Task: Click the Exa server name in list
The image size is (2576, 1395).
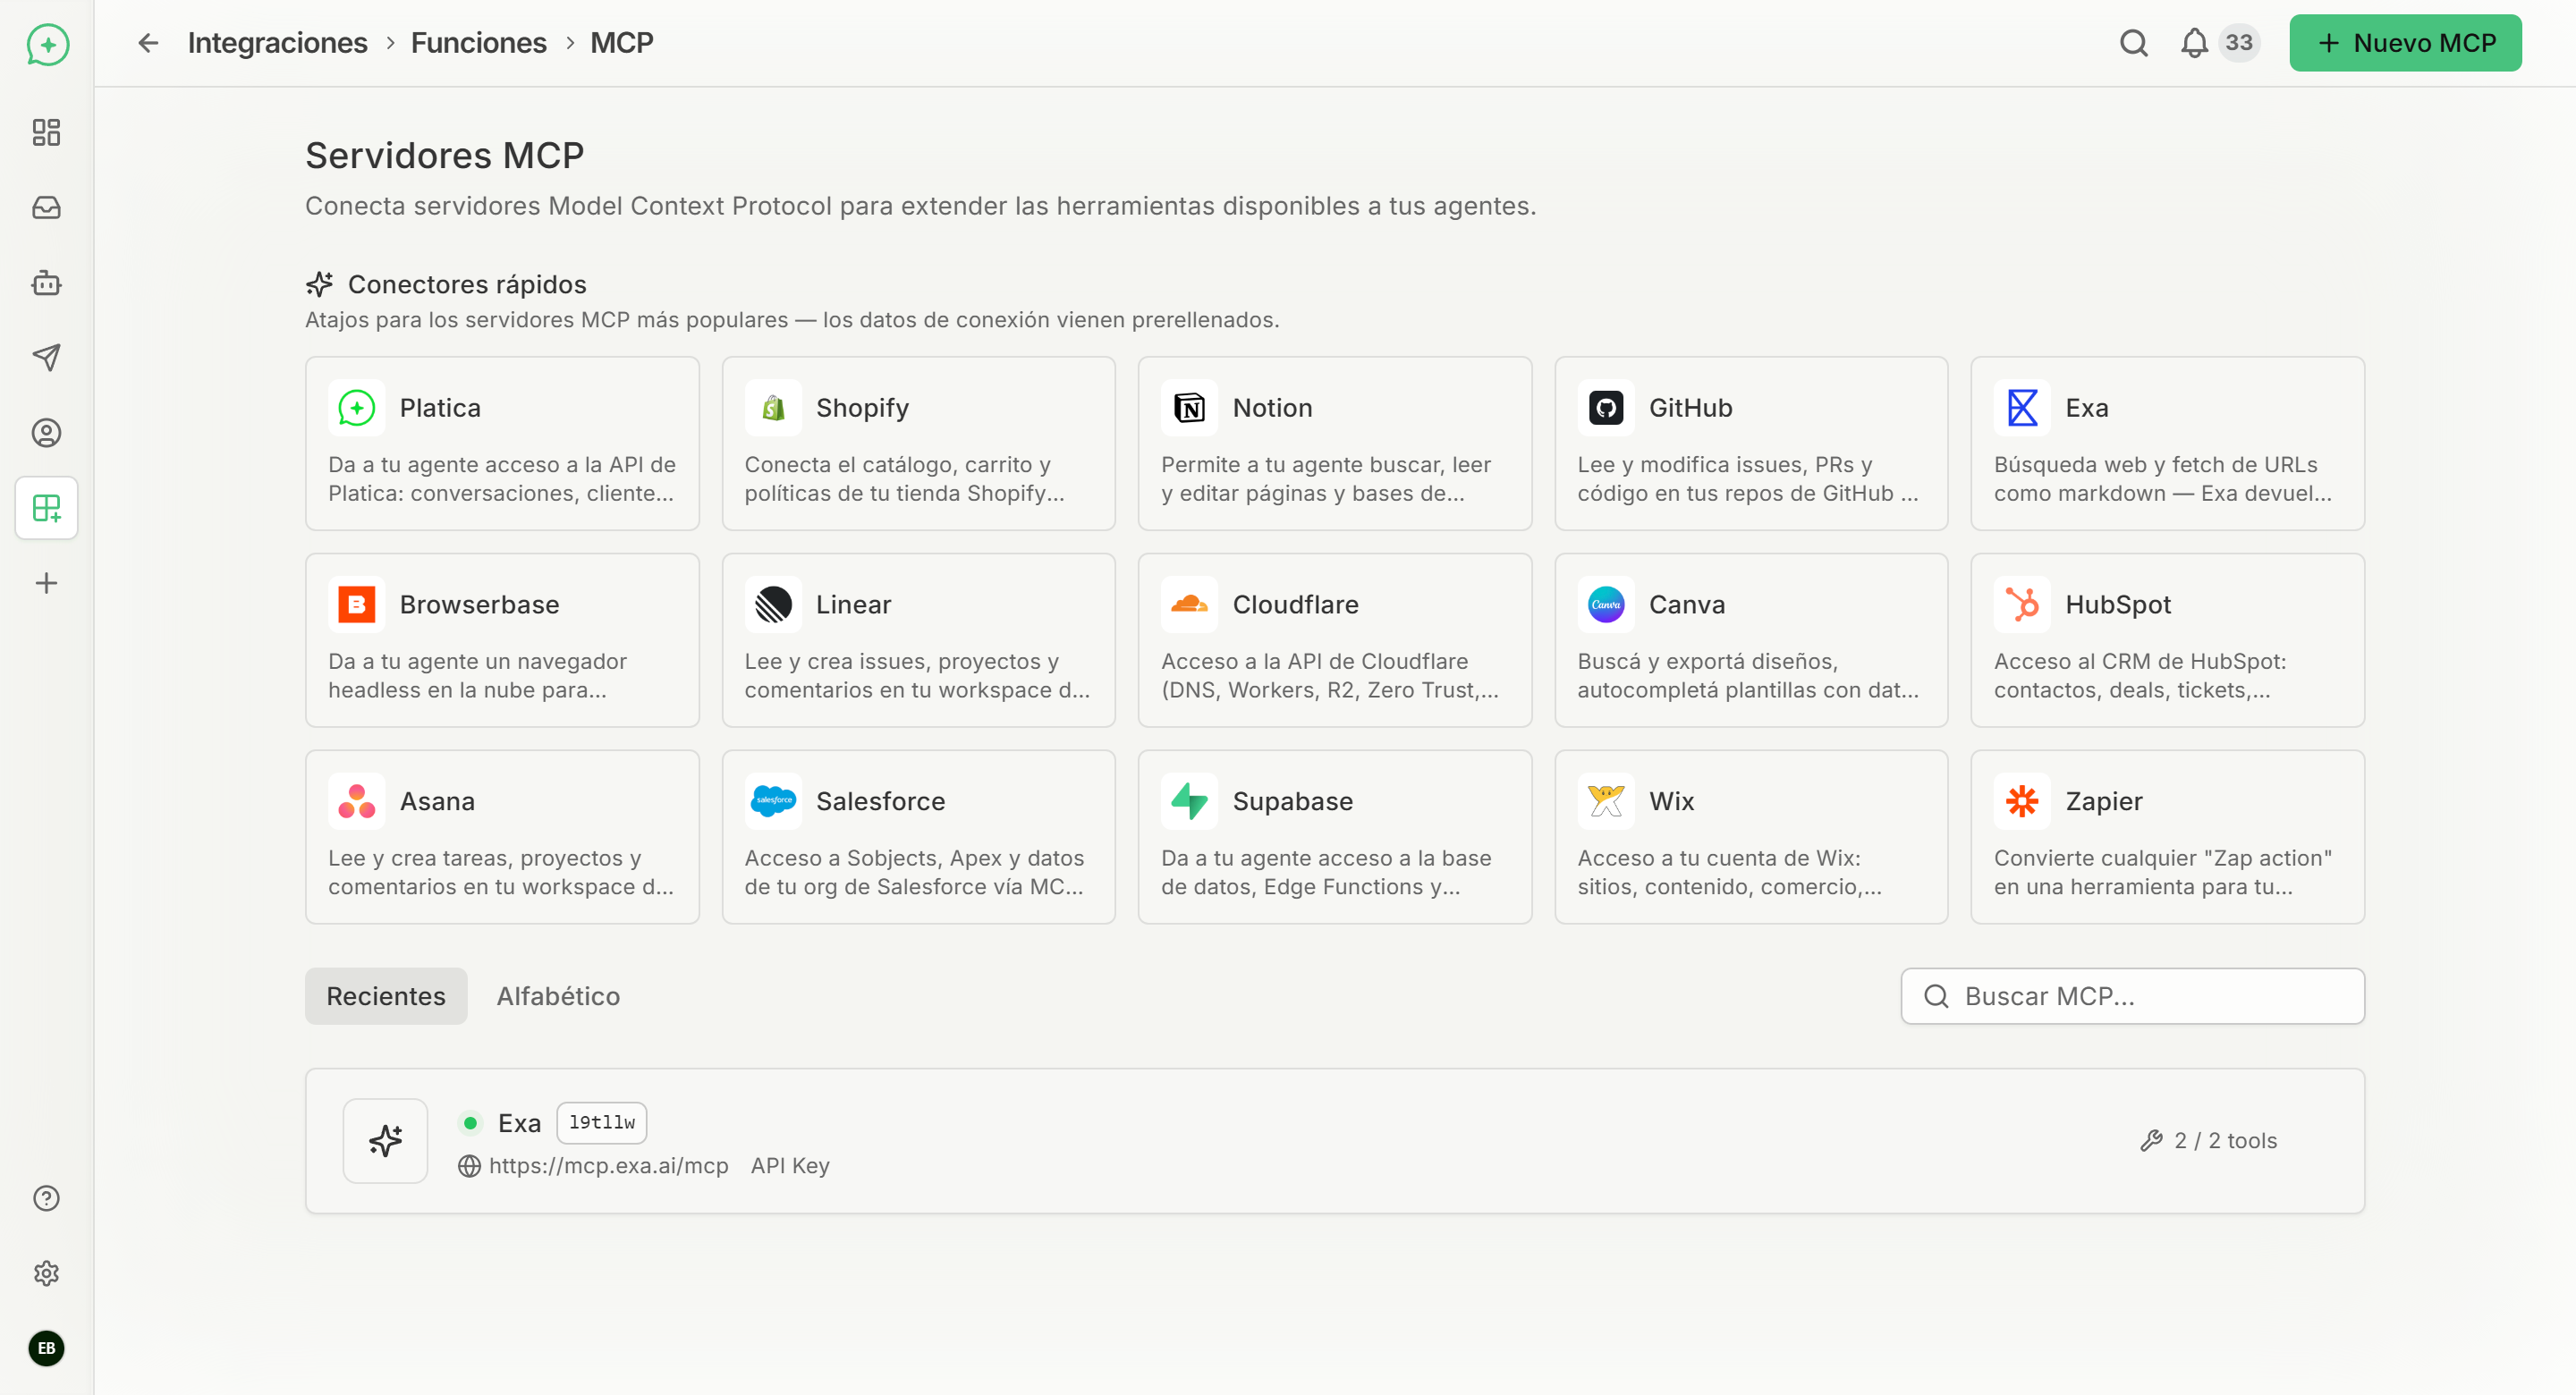Action: (519, 1123)
